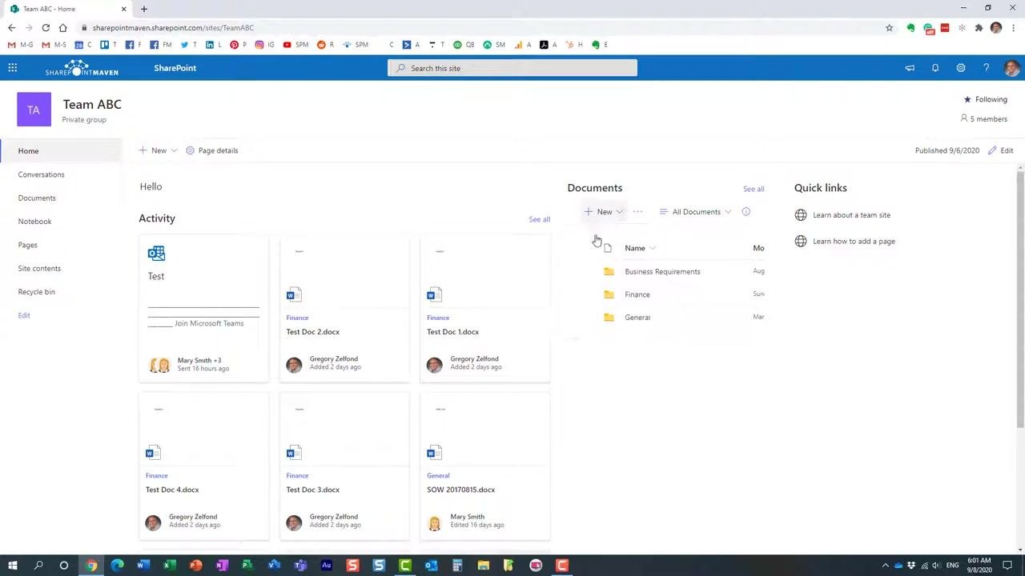Click inside Search this site box
Screen dimensions: 1025x576
coord(512,68)
